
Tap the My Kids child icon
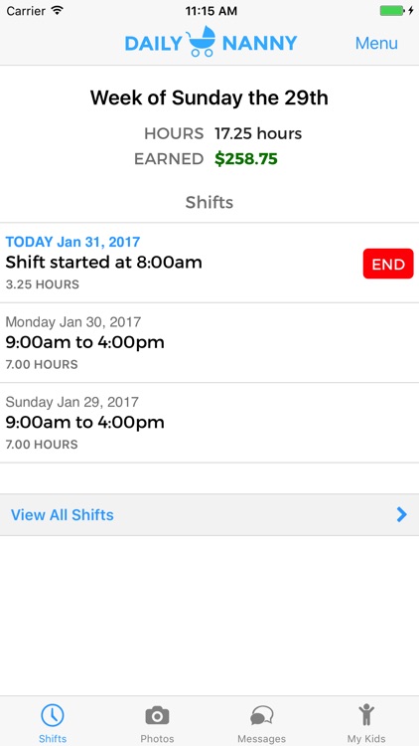[366, 715]
